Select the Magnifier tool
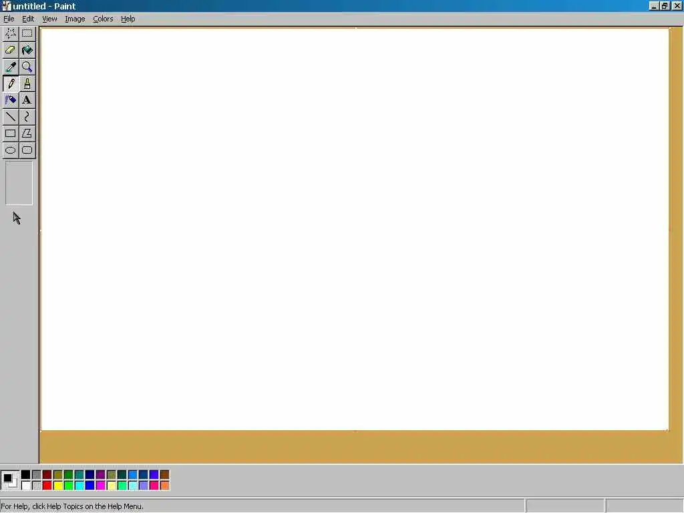The height and width of the screenshot is (513, 684). pos(27,67)
